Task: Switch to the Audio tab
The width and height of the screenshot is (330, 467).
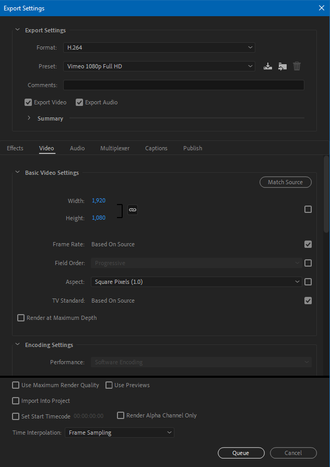Action: pos(77,148)
